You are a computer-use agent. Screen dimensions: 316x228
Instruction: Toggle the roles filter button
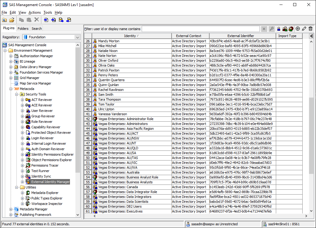pyautogui.click(x=291, y=29)
